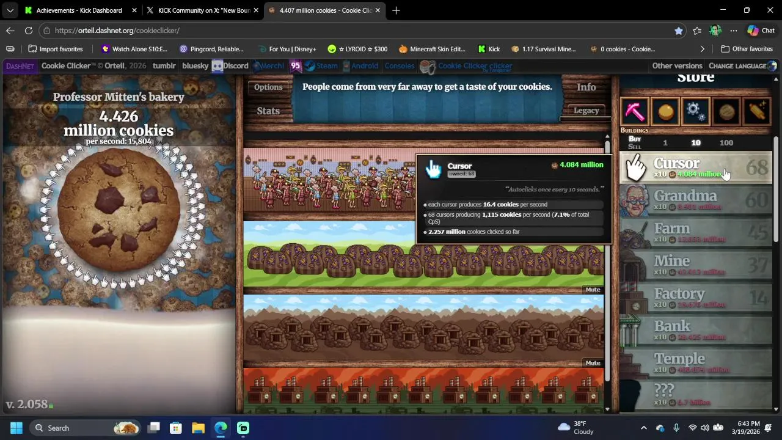Open the Copilot Chat button
The width and height of the screenshot is (782, 440).
click(x=761, y=31)
